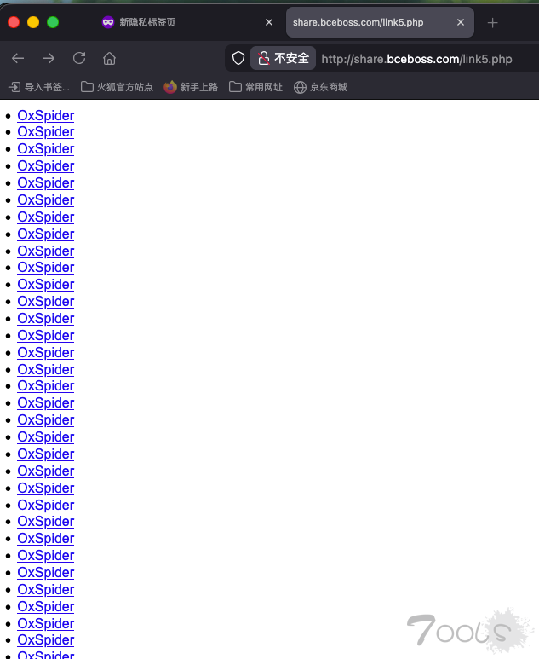Click the browser back arrow
The width and height of the screenshot is (539, 659).
point(18,59)
